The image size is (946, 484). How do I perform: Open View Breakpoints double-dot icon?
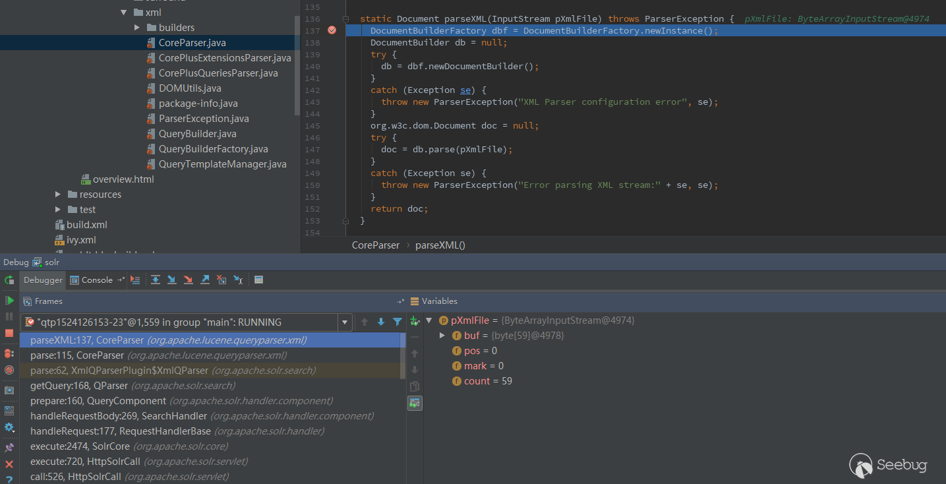pos(9,353)
